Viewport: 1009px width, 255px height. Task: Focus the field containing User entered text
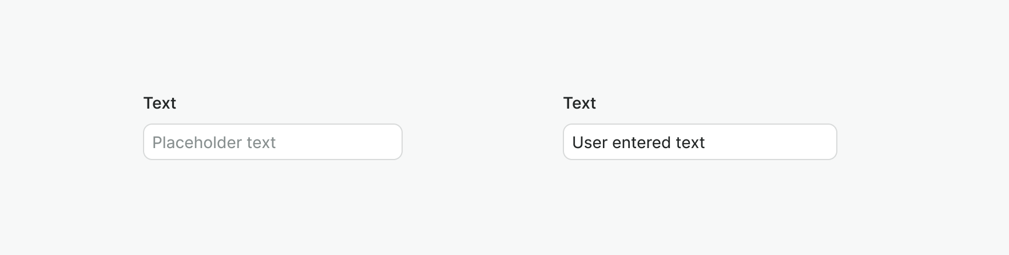tap(700, 142)
